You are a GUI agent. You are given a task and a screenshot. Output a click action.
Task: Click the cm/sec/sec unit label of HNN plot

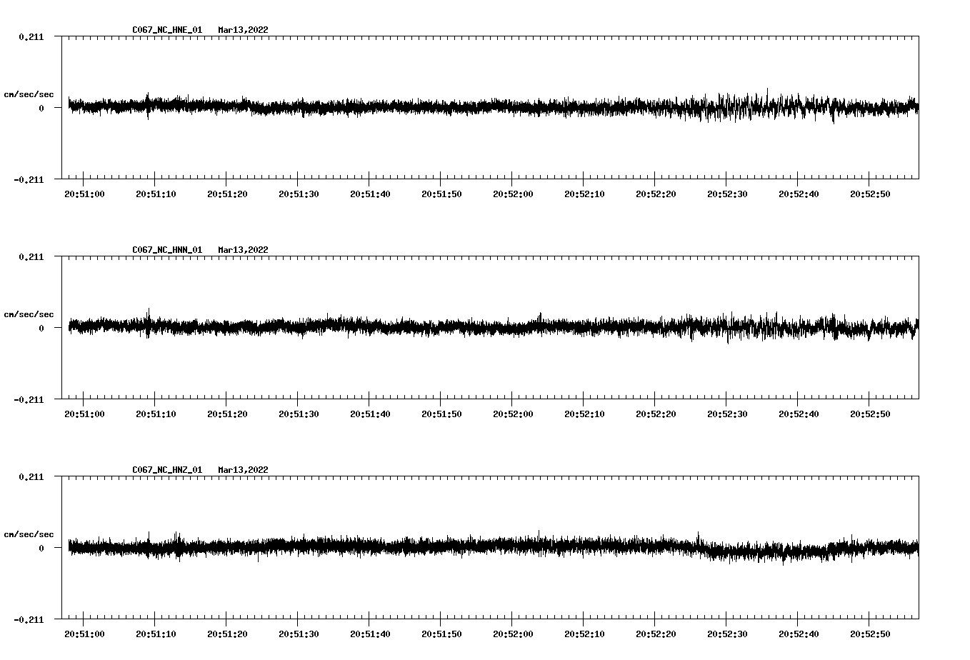(29, 314)
